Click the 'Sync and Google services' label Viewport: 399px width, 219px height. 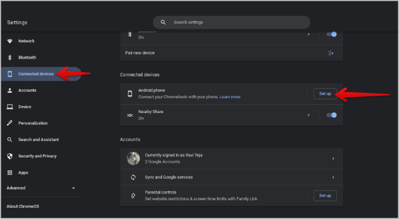click(168, 177)
